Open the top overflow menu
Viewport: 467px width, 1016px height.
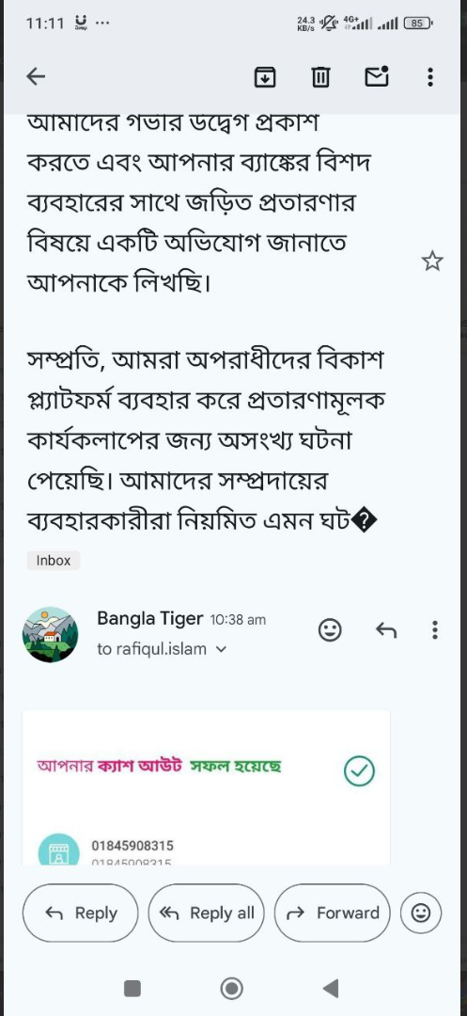point(430,77)
